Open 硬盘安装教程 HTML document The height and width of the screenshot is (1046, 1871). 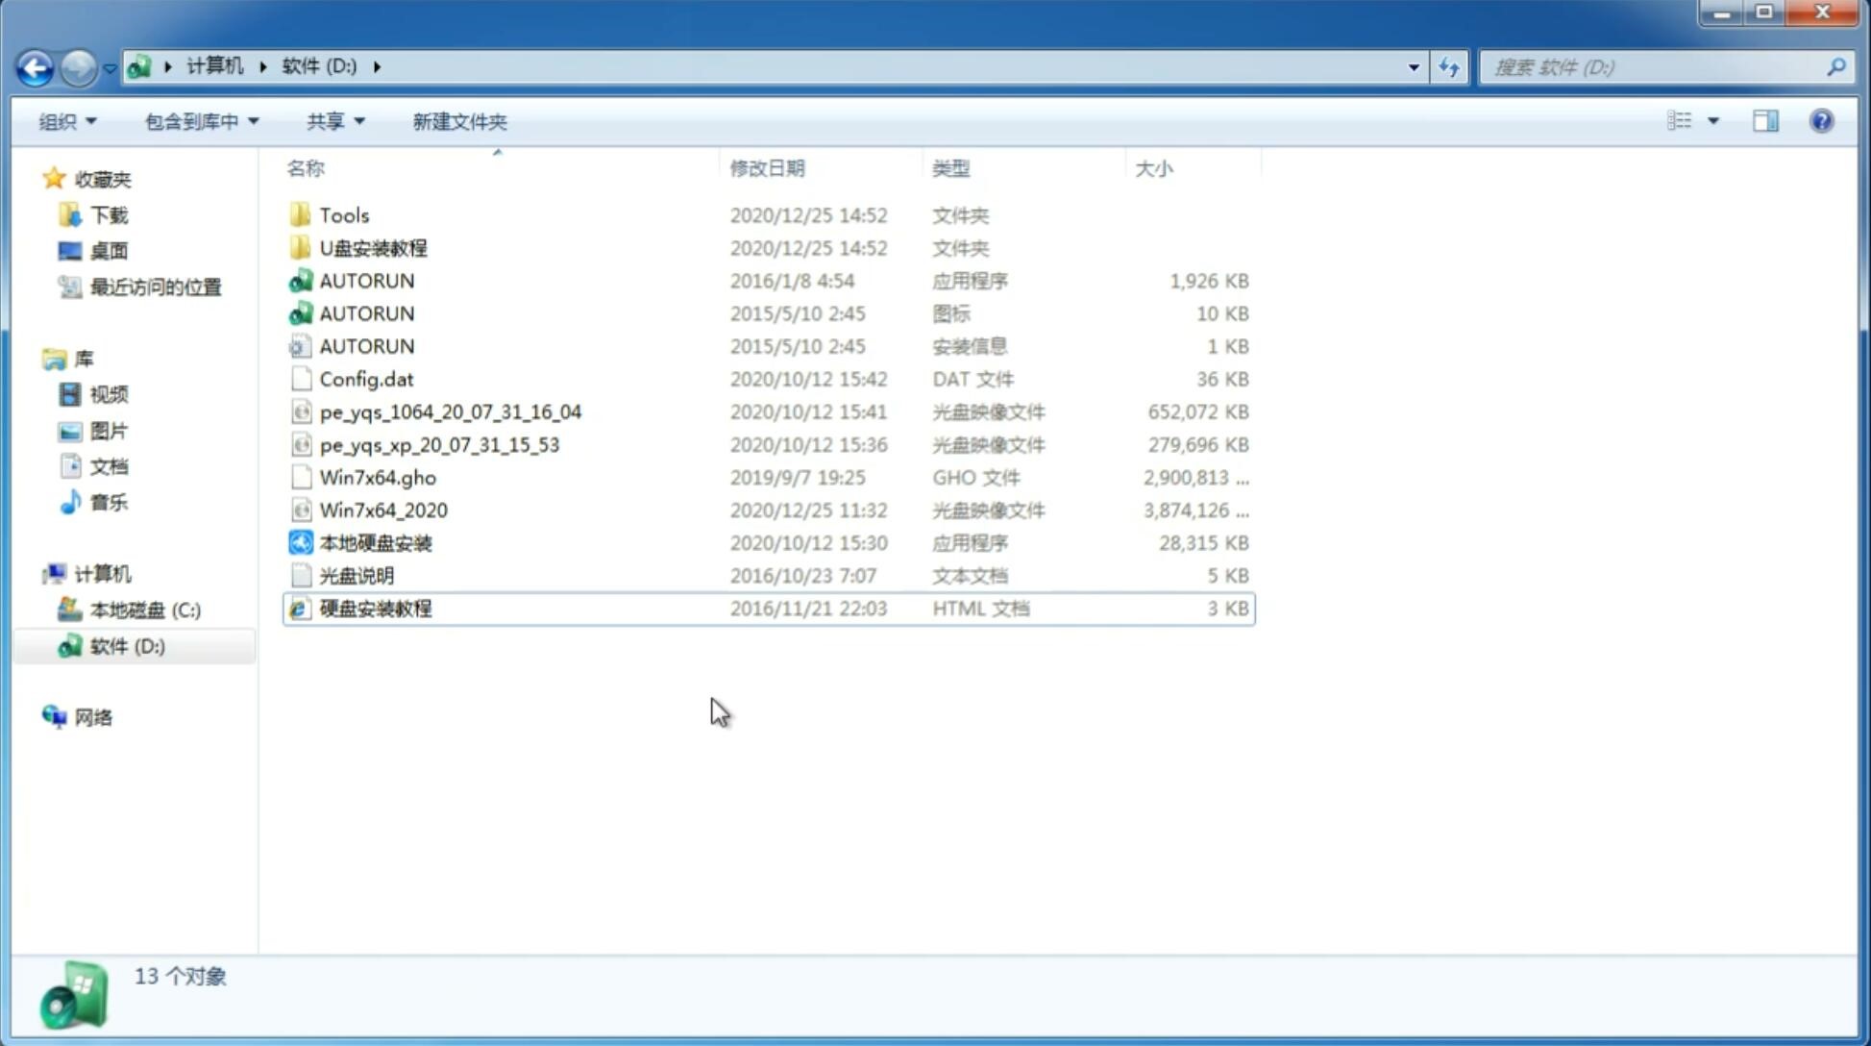coord(373,608)
